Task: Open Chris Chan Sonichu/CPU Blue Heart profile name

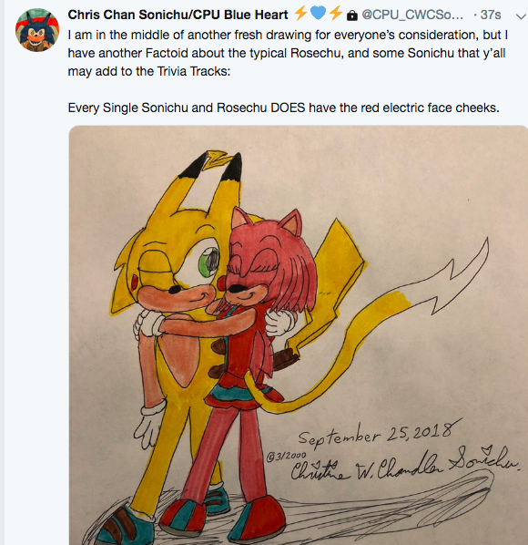Action: (x=178, y=15)
